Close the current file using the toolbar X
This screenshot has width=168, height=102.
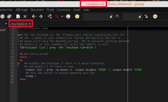point(25,16)
